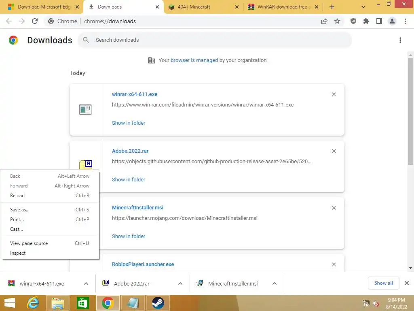414x311 pixels.
Task: Close the 404 | Minecraft tab
Action: point(237,7)
